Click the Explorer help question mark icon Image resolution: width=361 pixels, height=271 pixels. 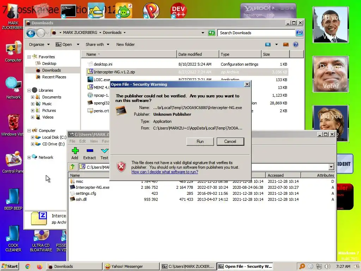click(x=296, y=44)
